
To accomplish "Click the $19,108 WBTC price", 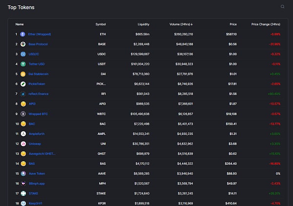I will point(231,114).
